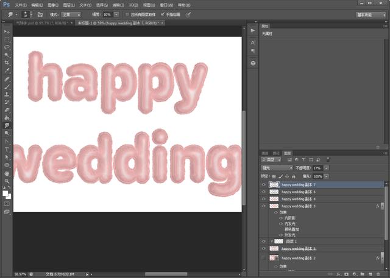Viewport: 390px width, 278px height.
Task: Hide the 内阴影 effect
Action: tap(281, 218)
